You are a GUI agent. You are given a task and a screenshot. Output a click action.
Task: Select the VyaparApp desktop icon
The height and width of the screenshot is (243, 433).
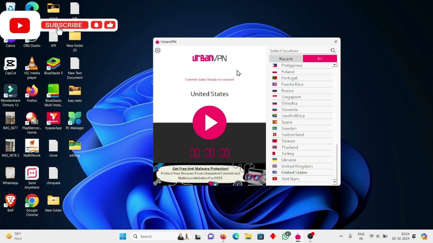pos(53,121)
